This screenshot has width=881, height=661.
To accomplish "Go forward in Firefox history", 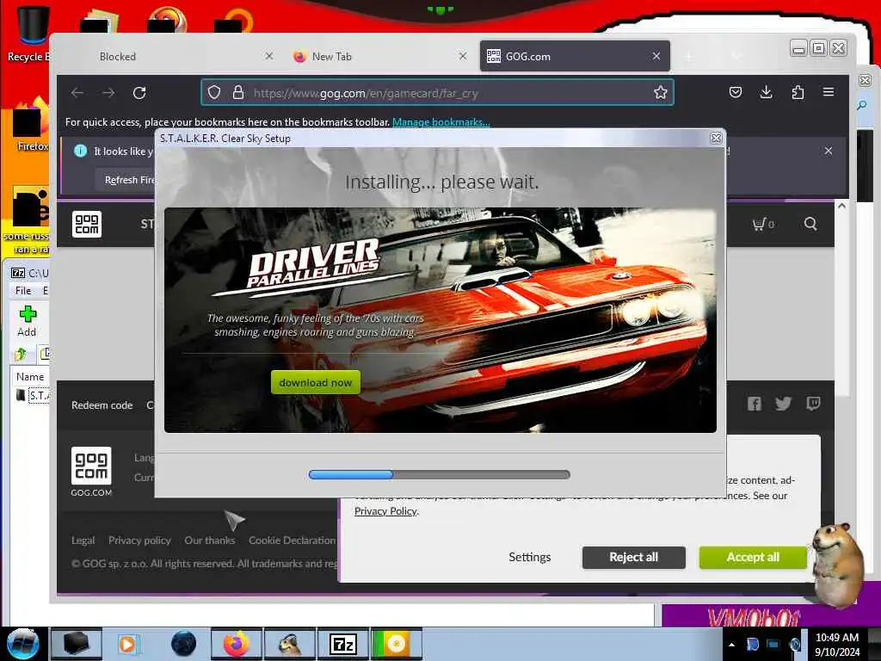I will click(108, 93).
